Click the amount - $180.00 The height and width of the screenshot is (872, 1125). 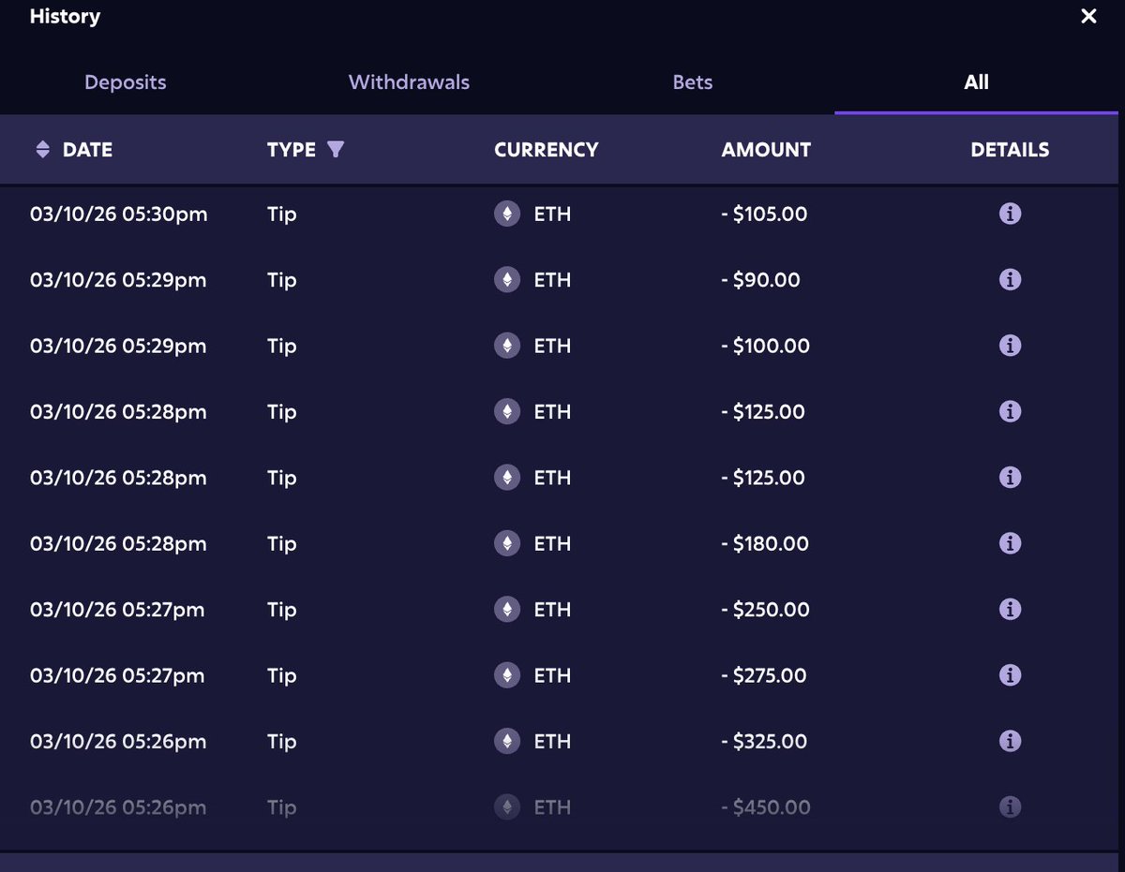764,543
